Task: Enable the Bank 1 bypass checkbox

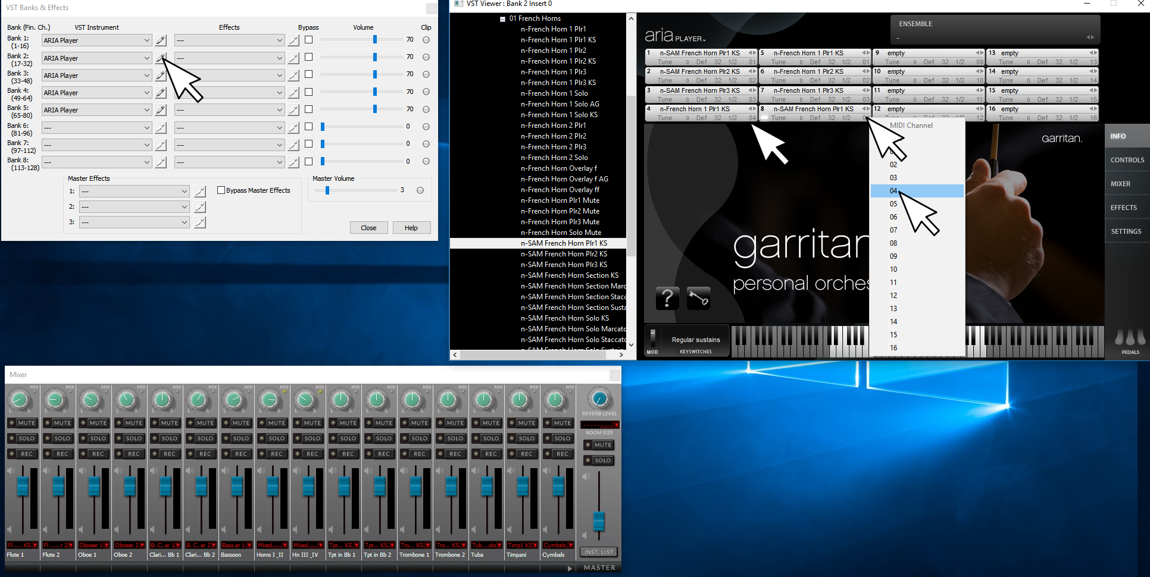Action: click(308, 40)
